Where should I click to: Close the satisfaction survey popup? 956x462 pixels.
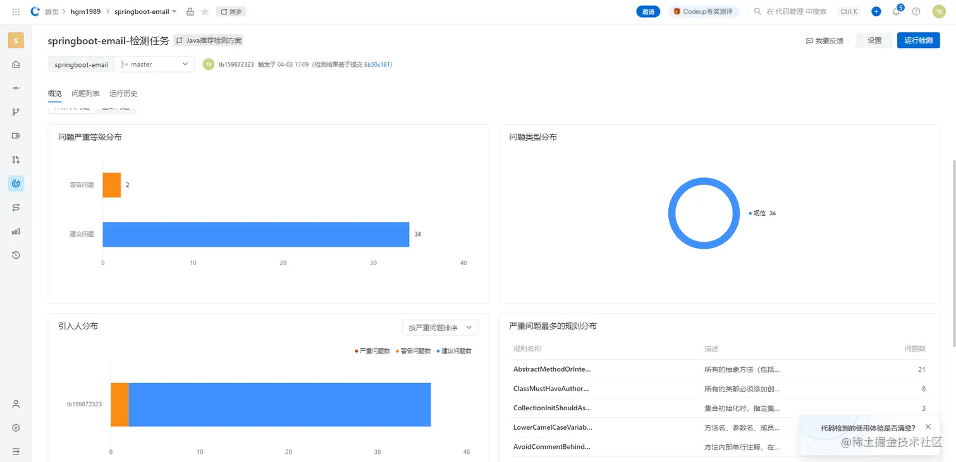[x=928, y=427]
